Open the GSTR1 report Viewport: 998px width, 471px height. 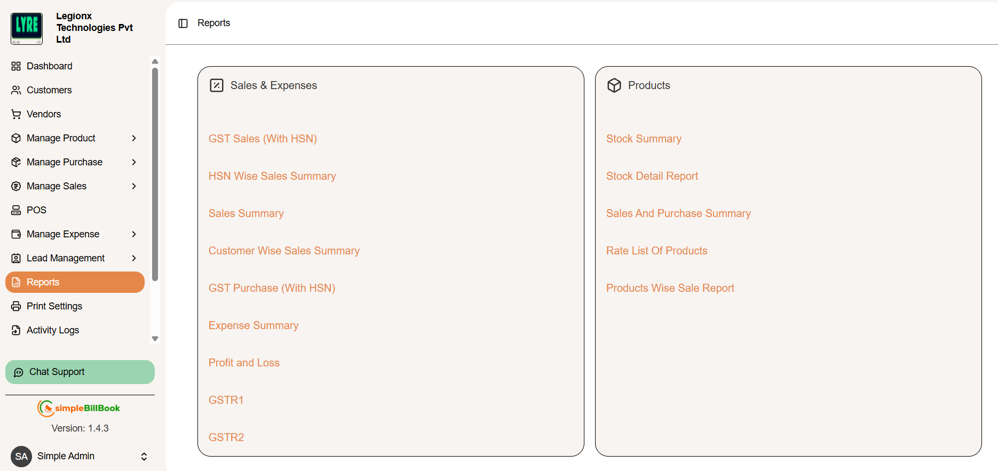226,400
